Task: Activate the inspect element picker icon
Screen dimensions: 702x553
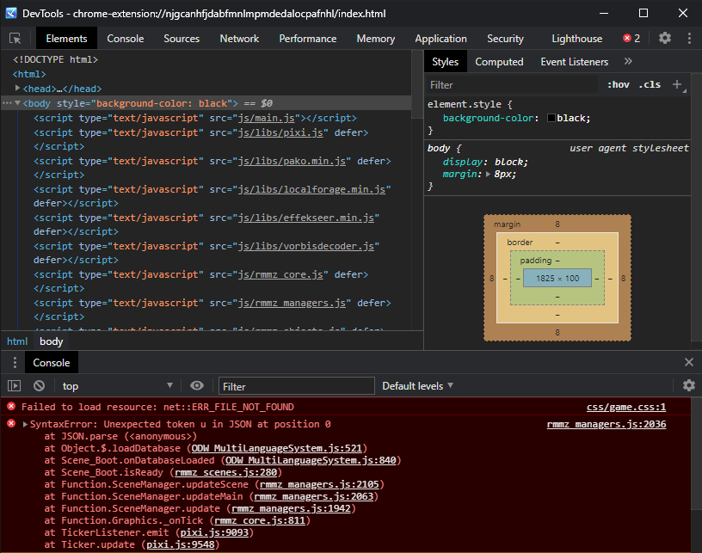Action: (x=15, y=39)
